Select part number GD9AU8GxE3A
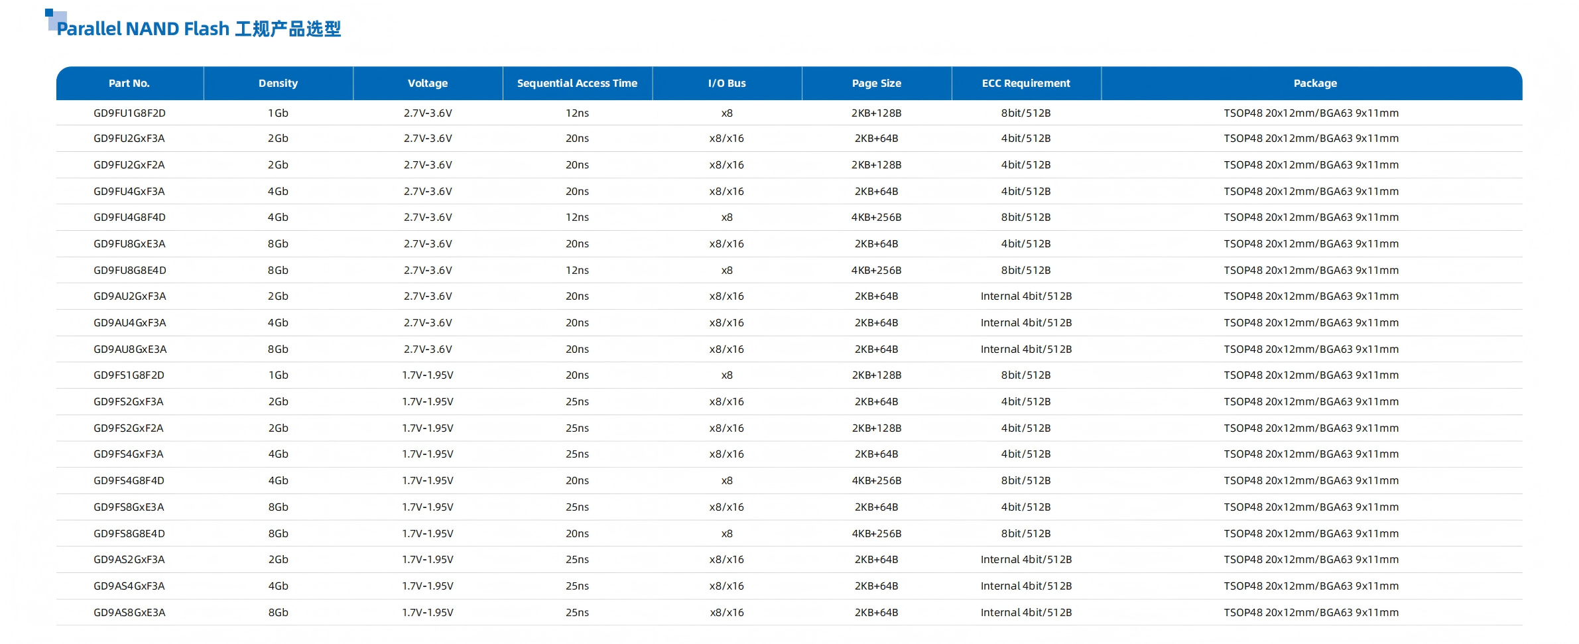Viewport: 1579px width, 644px height. tap(129, 350)
